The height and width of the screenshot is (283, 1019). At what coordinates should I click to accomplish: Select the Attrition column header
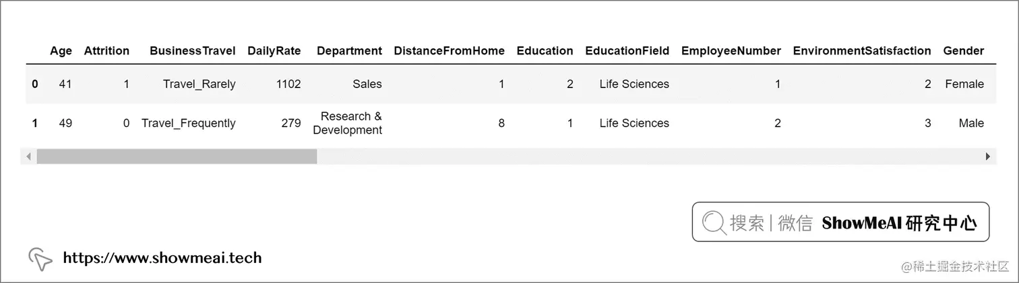coord(106,51)
